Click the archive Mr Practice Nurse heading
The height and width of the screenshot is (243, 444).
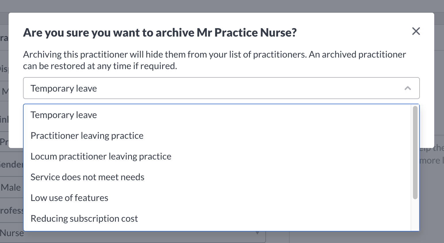pos(160,33)
